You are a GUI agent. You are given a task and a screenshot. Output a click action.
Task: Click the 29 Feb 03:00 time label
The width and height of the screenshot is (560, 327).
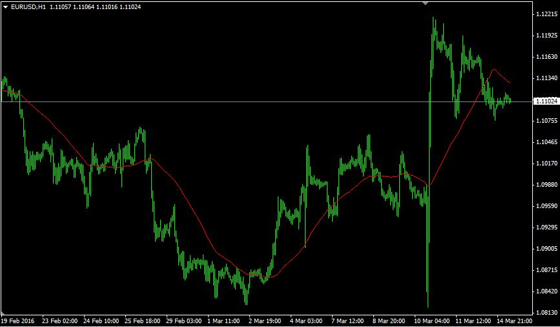[184, 321]
